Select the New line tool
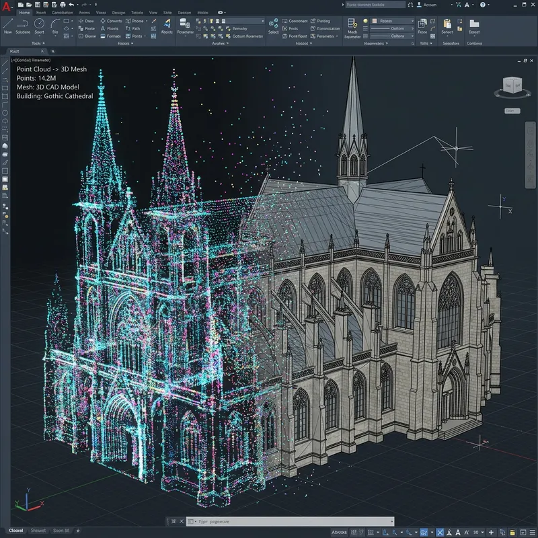The height and width of the screenshot is (538, 538). (7, 25)
